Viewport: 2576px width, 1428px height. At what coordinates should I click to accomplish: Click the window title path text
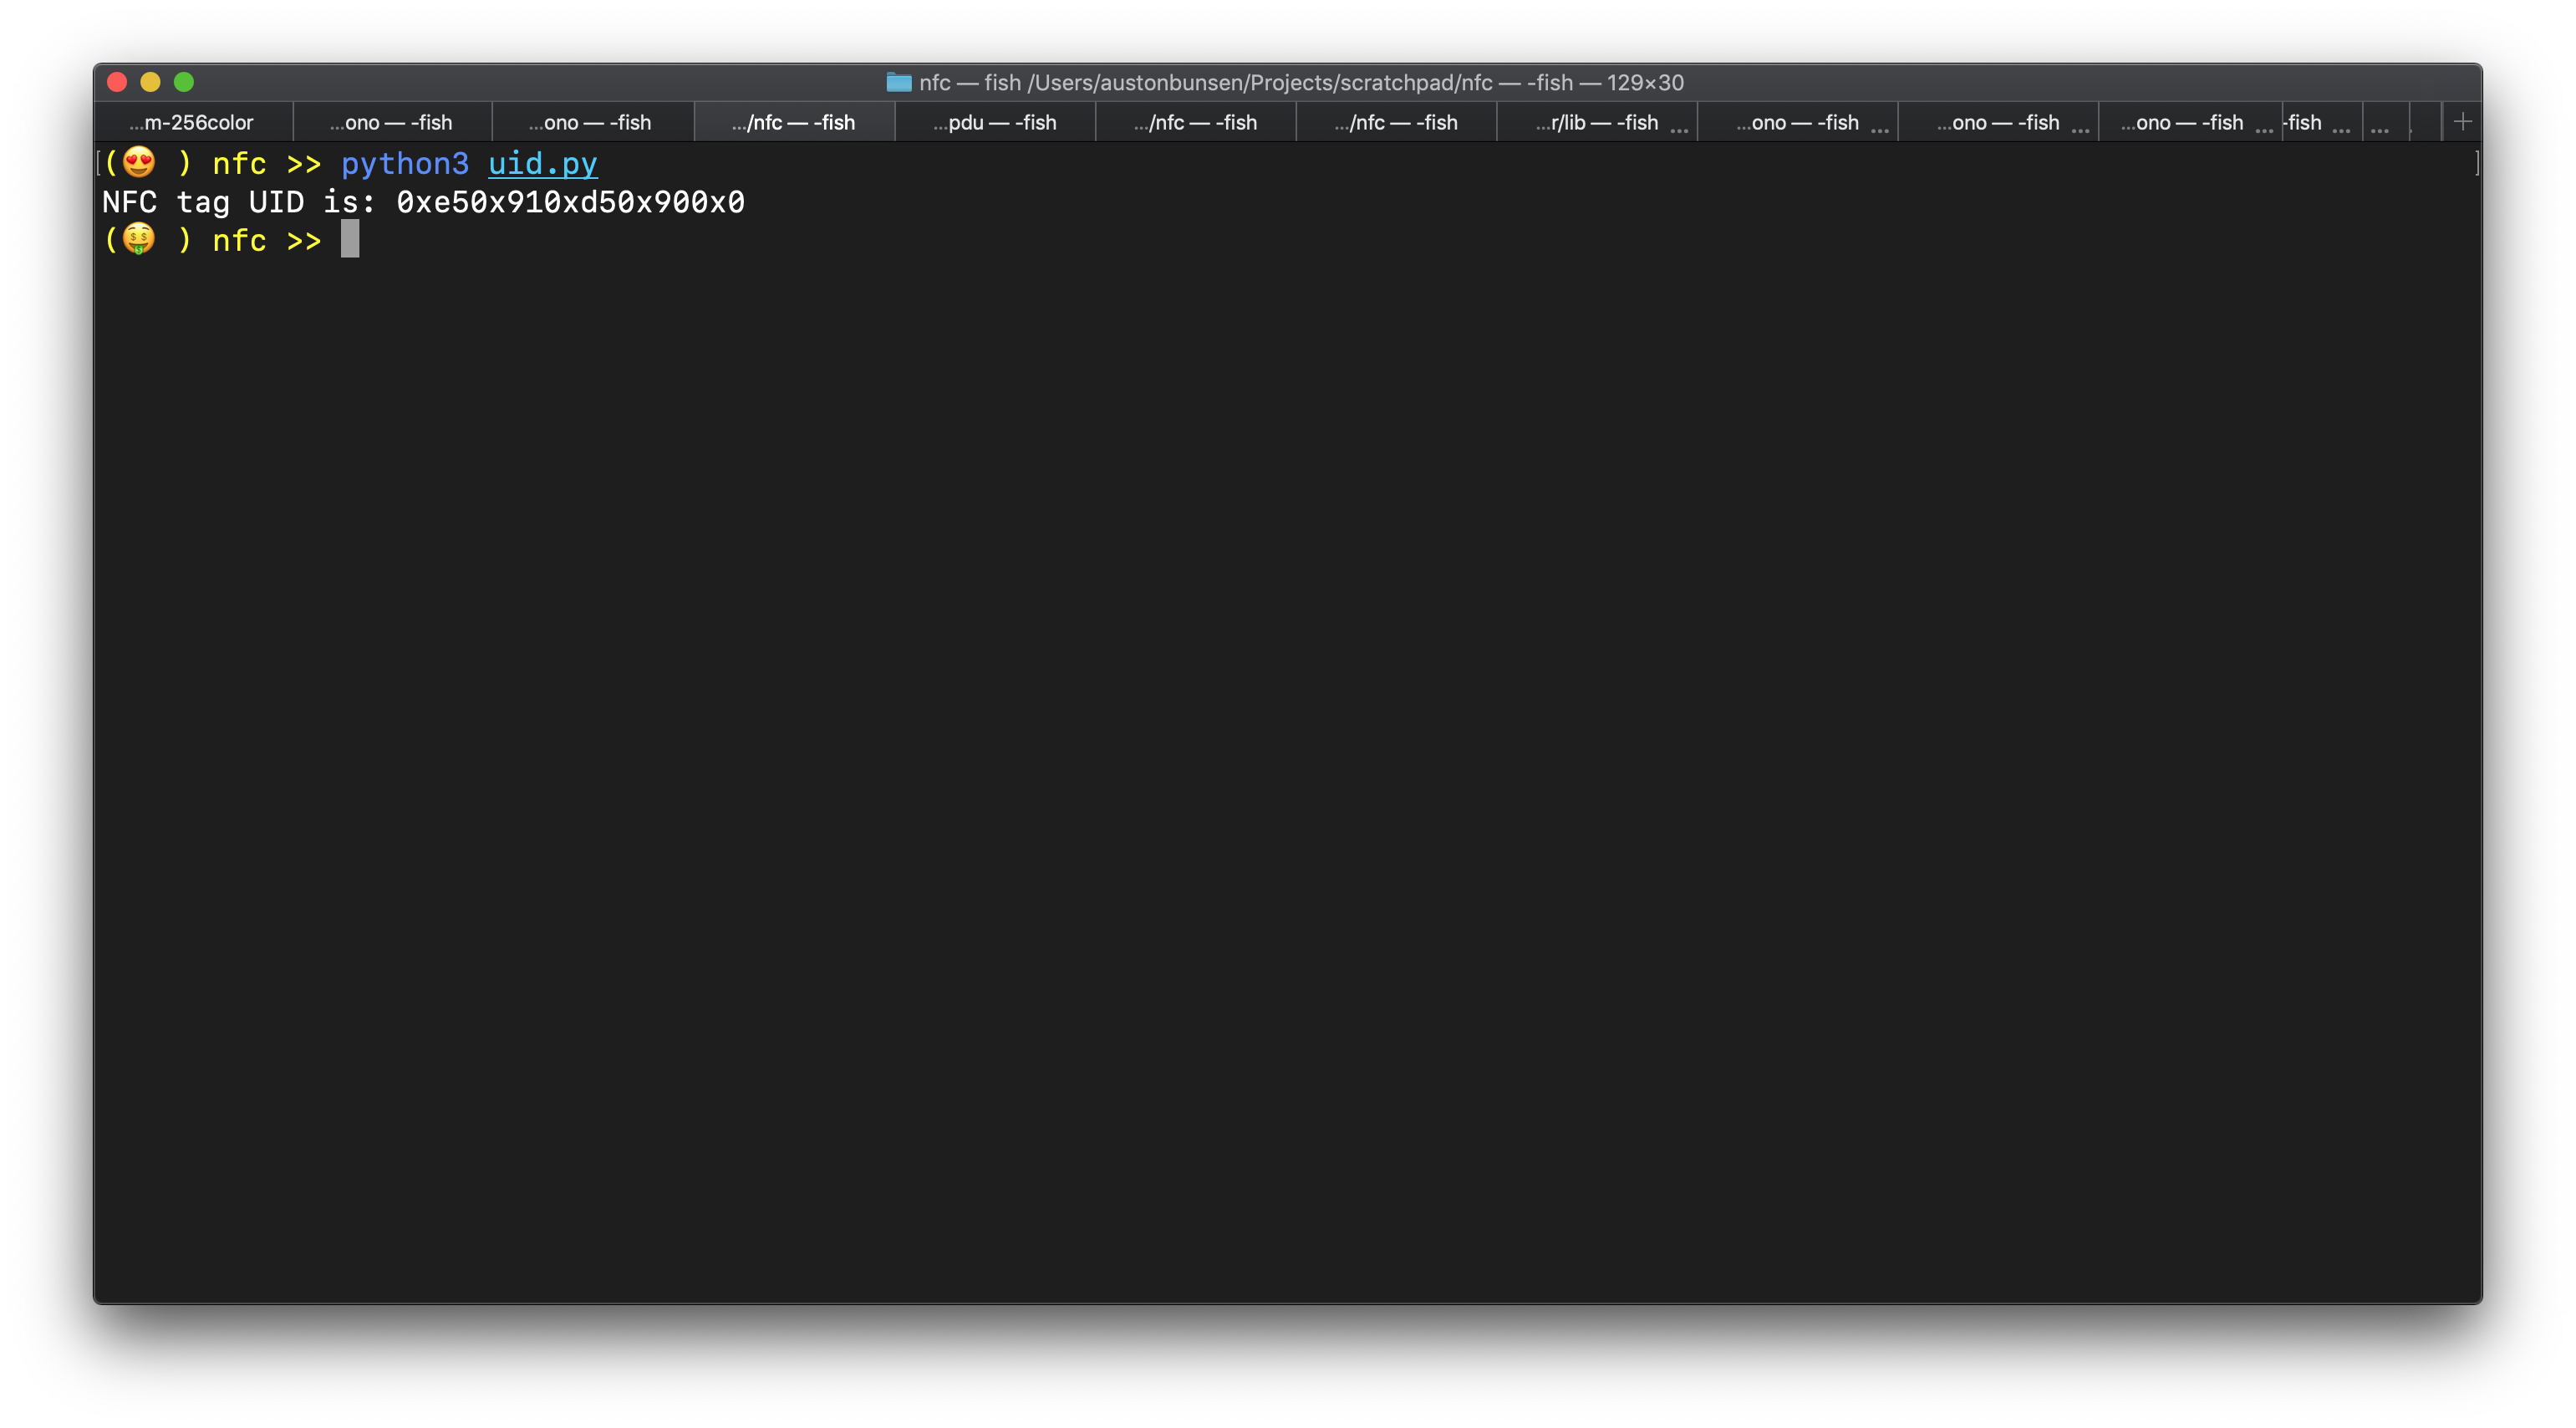1300,82
